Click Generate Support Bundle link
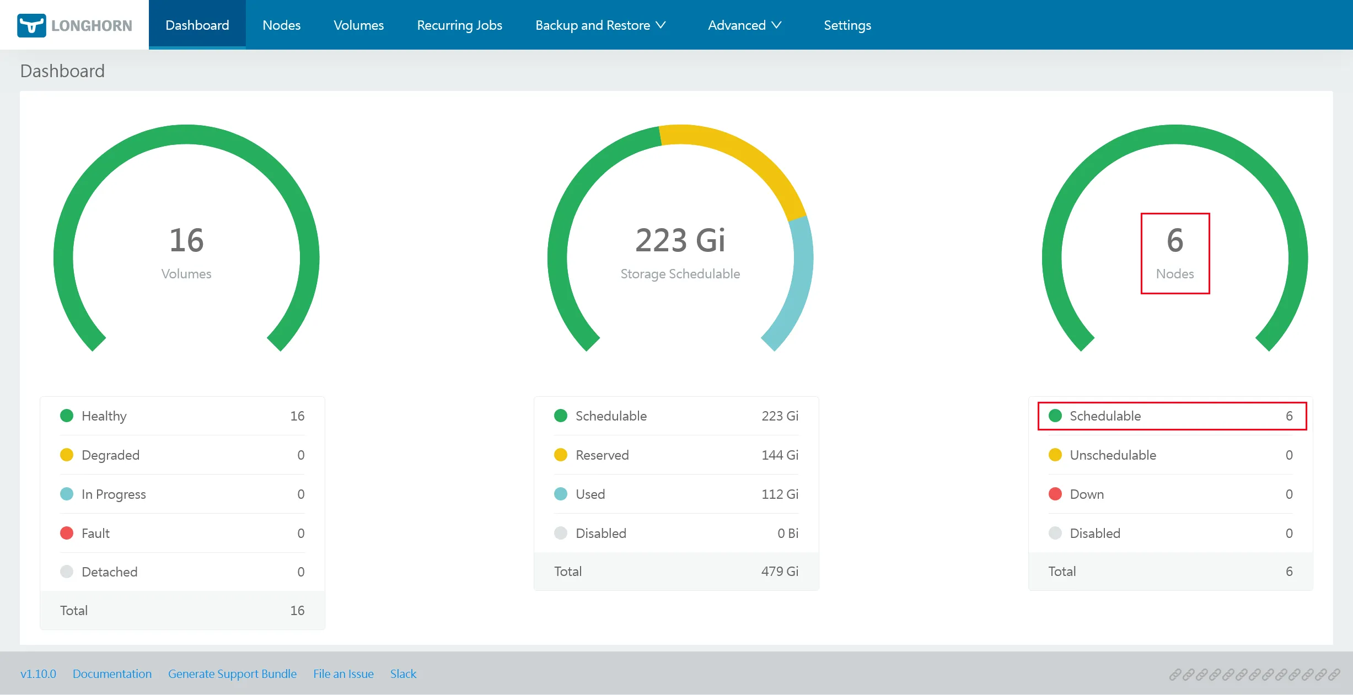 232,674
